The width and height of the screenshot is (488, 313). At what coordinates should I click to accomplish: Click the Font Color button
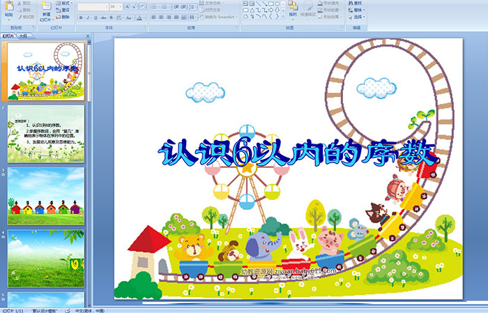click(x=140, y=18)
